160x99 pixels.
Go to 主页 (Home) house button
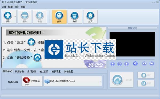90,17
